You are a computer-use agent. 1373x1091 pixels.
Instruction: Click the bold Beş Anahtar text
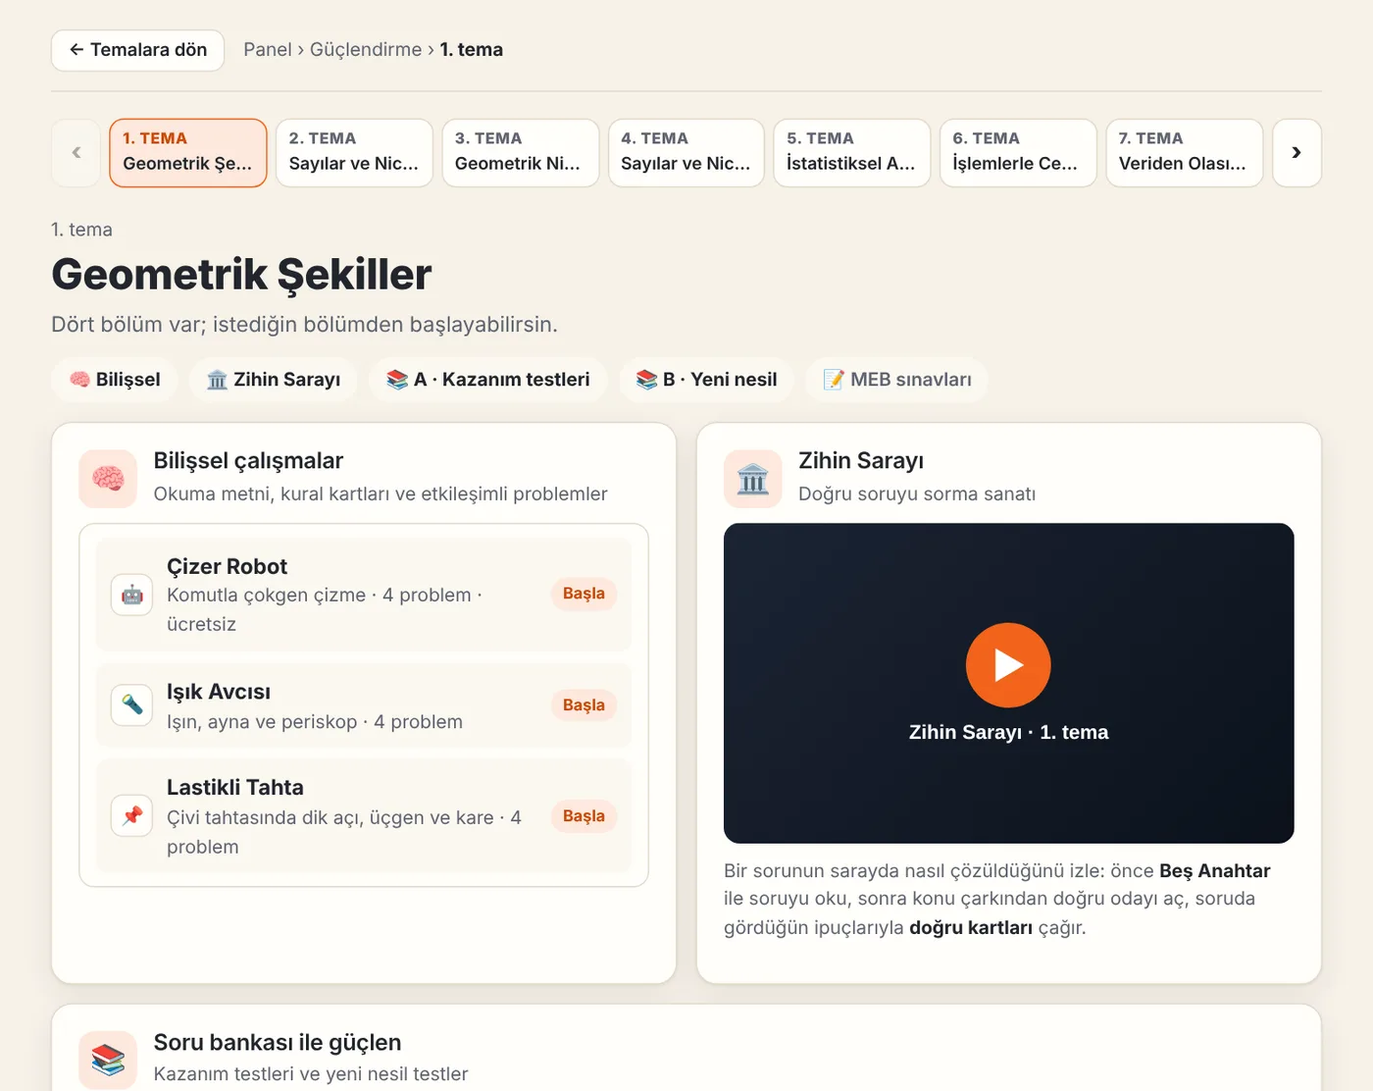click(1214, 871)
